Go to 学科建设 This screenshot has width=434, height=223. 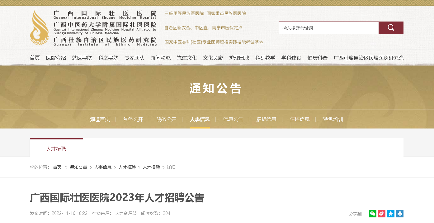[291, 58]
